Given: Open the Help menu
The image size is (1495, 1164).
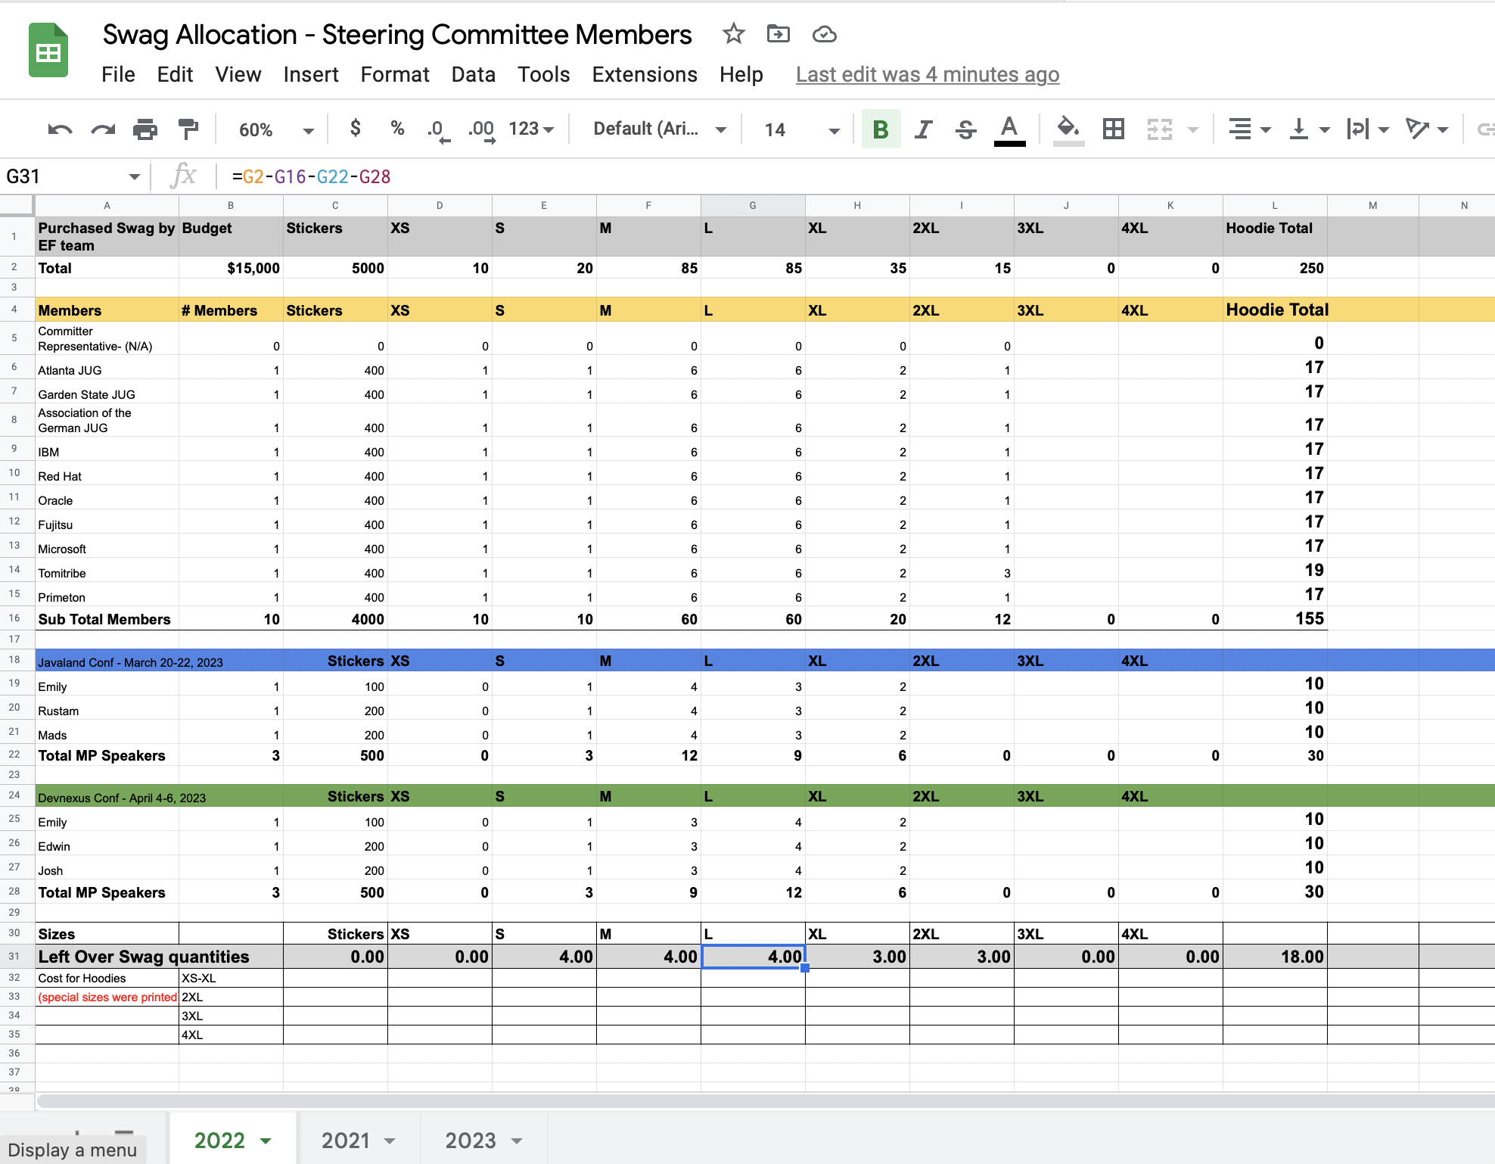Looking at the screenshot, I should (x=741, y=74).
